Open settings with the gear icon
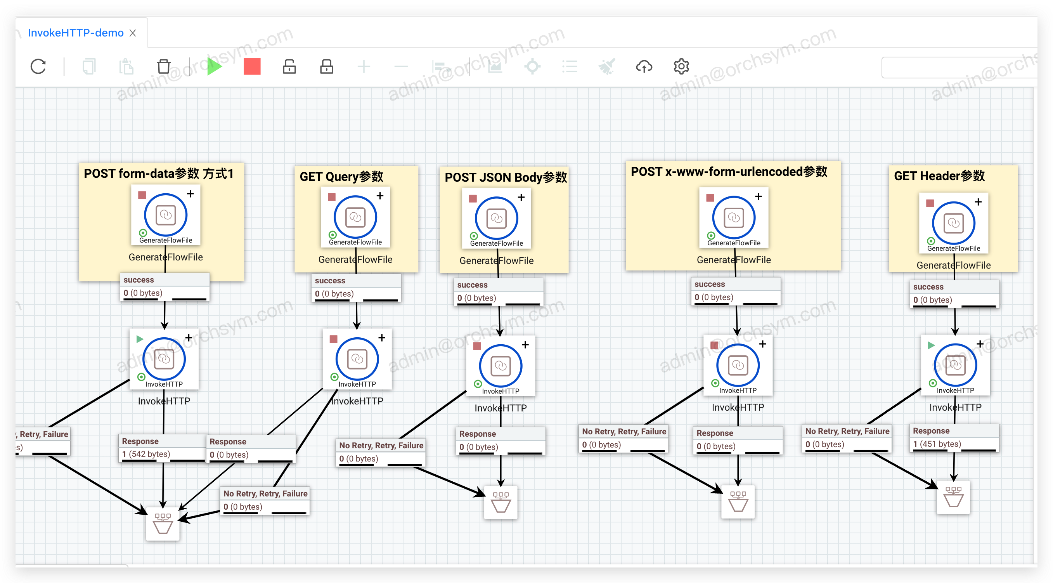Image resolution: width=1053 pixels, height=583 pixels. tap(681, 66)
